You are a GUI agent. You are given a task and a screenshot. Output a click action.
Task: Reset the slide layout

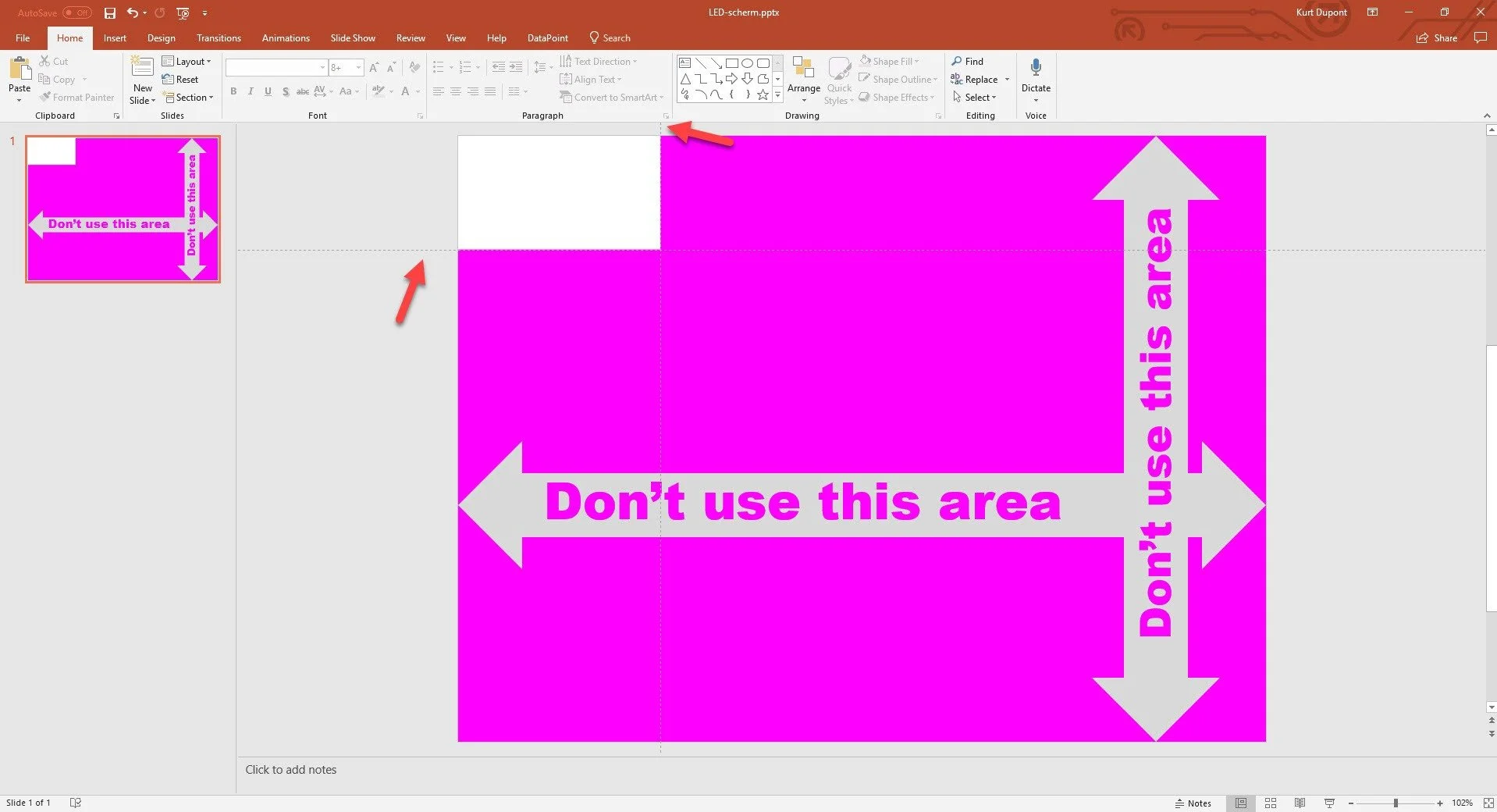180,79
